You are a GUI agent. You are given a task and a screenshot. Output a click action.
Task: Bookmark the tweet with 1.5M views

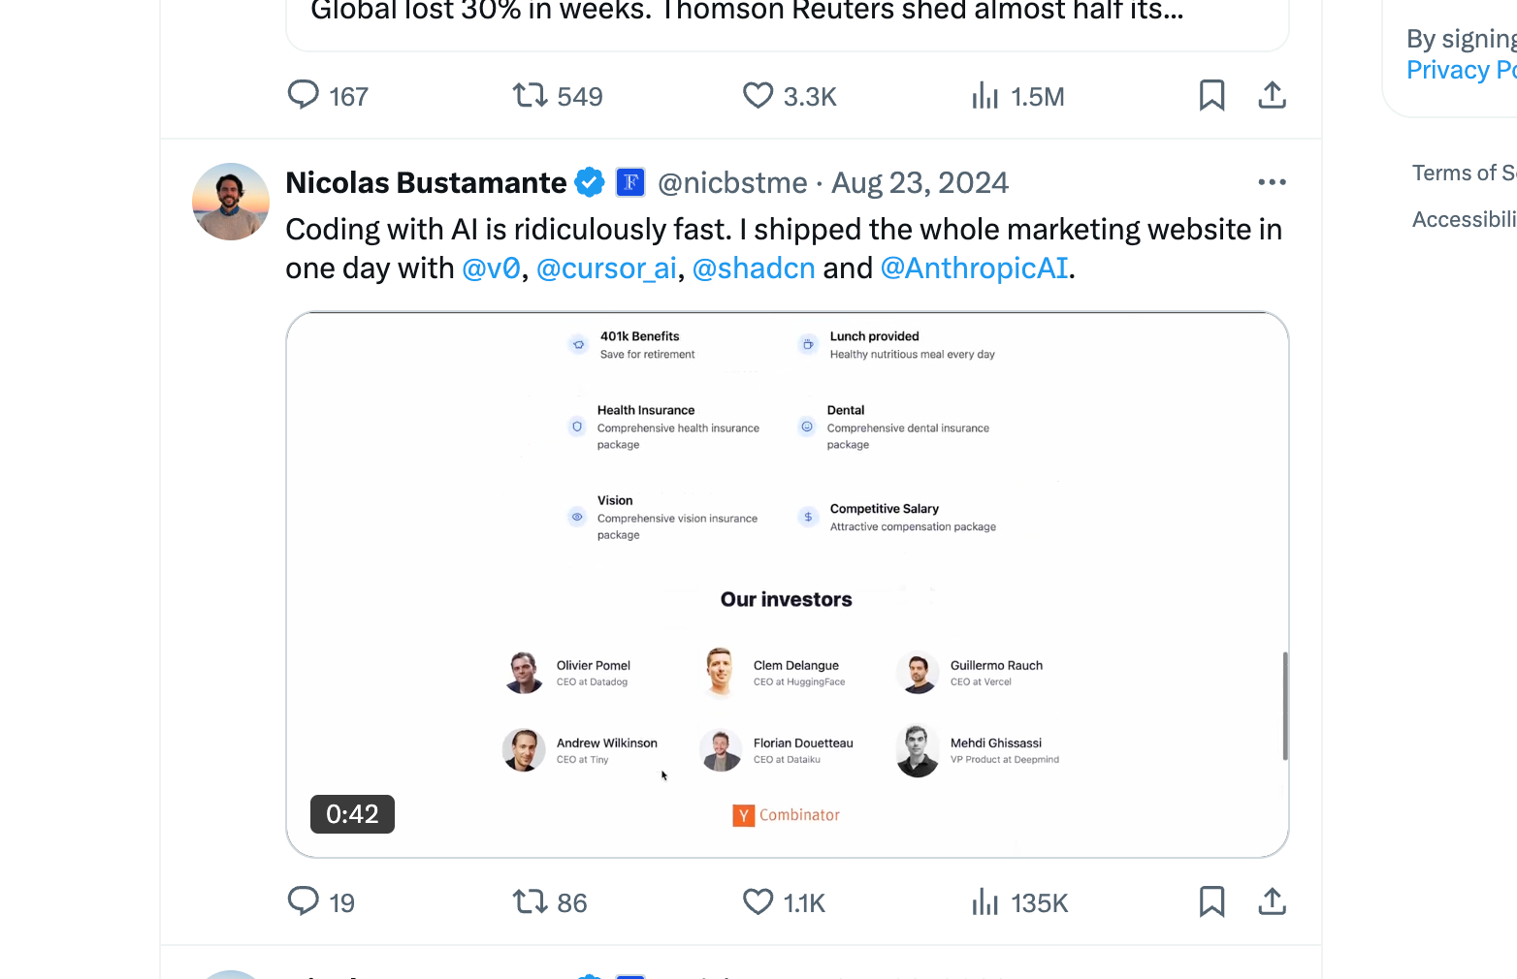click(1211, 96)
